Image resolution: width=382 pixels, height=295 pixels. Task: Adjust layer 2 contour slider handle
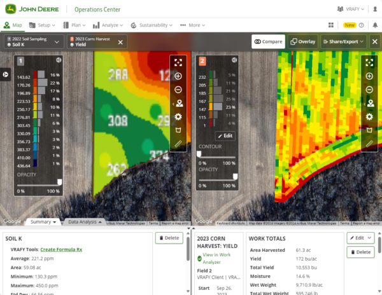(x=199, y=154)
